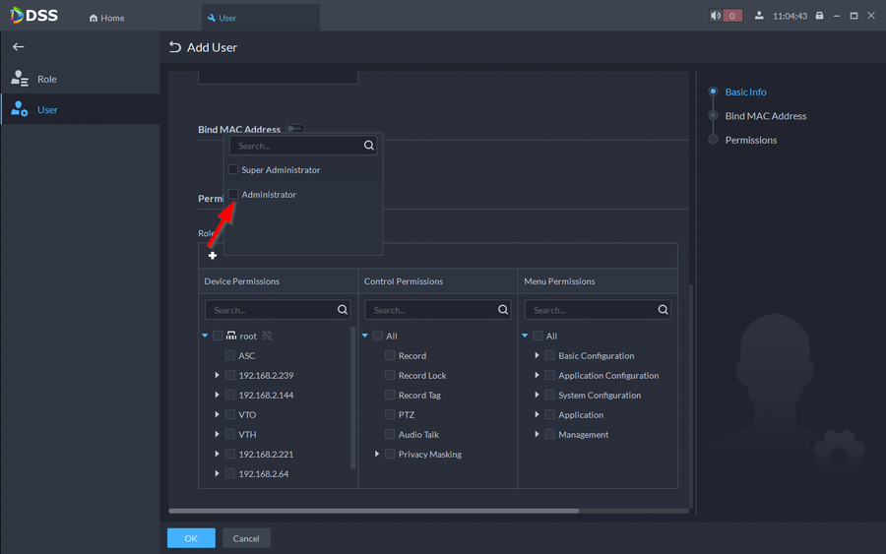Lock the client with padlock icon
The height and width of the screenshot is (554, 886).
point(819,16)
